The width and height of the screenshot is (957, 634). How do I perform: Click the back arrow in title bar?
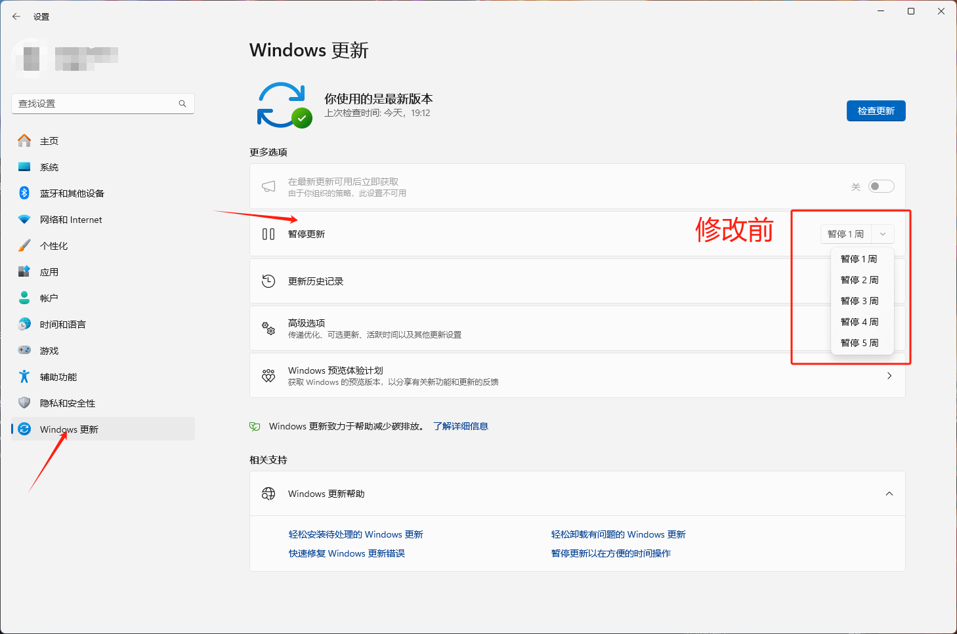16,16
